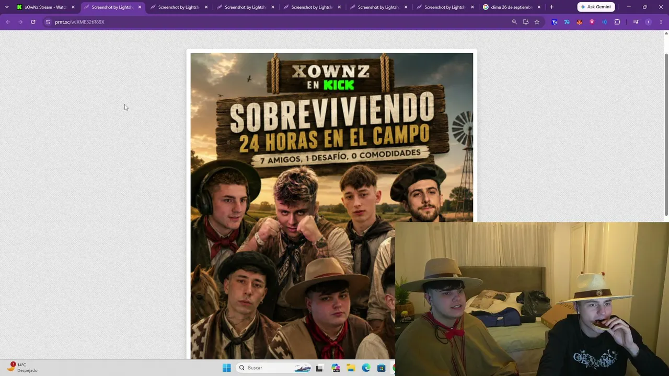This screenshot has width=669, height=376.
Task: Switch to the xOwNz Stream tab
Action: click(45, 7)
